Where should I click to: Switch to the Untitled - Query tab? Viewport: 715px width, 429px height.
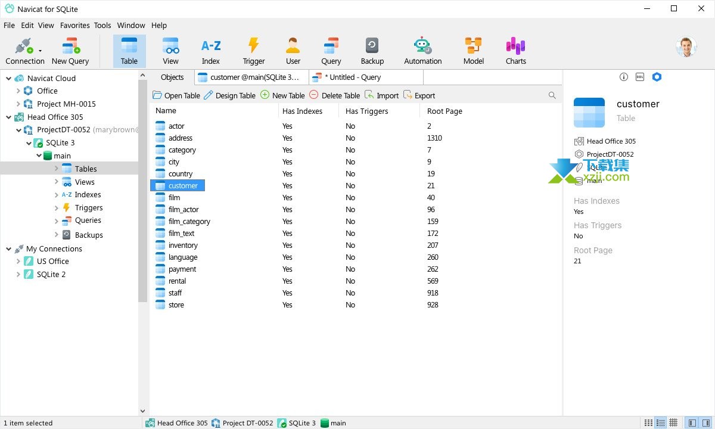366,77
